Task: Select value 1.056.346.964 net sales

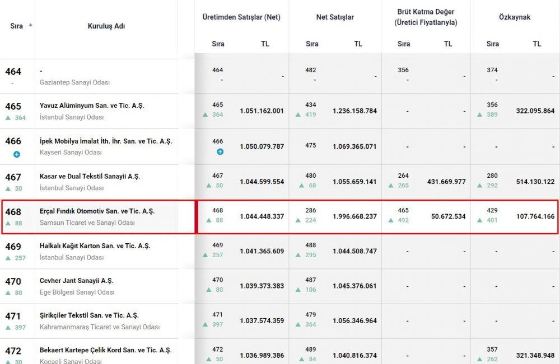Action: coord(354,321)
